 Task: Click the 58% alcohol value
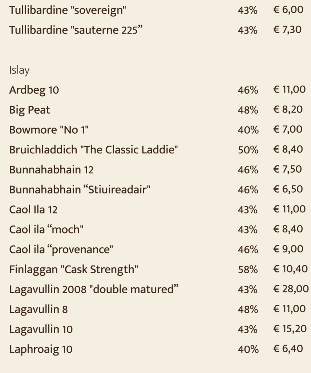[248, 270]
